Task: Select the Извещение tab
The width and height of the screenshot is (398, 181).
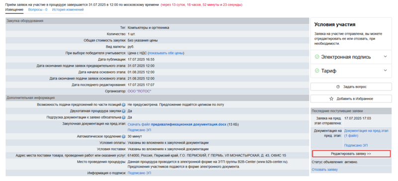Action: click(14, 9)
